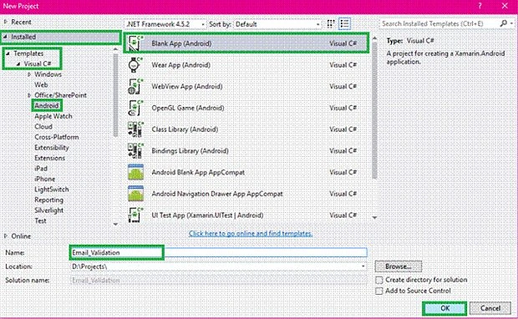Select OpenGL Game (Android) template text
The height and width of the screenshot is (319, 518).
[x=188, y=108]
